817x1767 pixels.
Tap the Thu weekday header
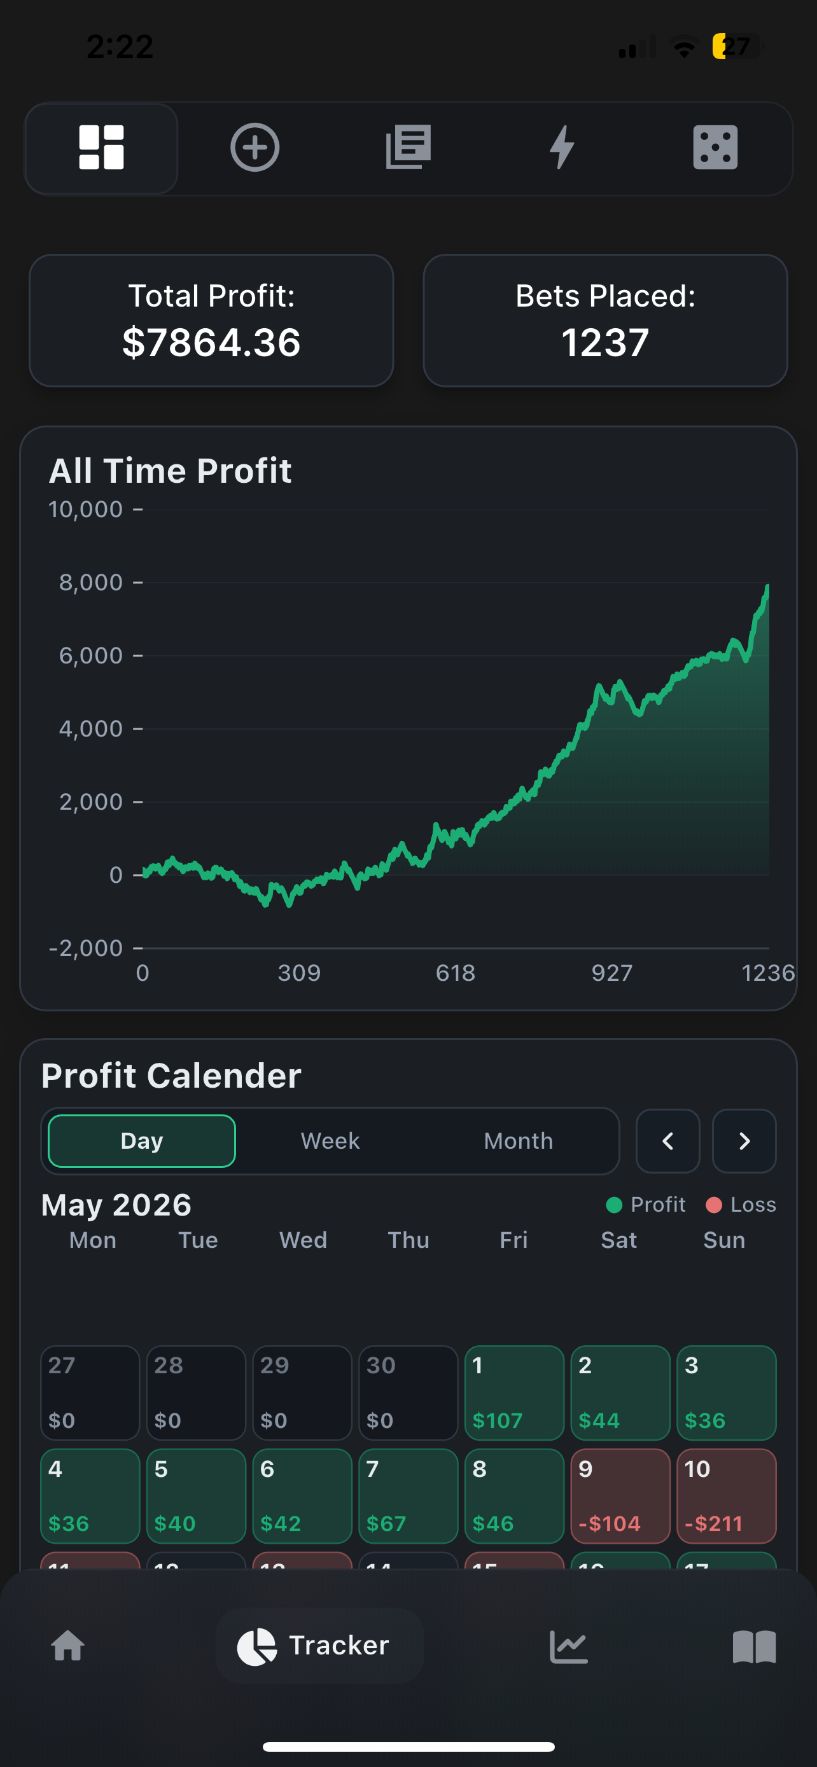[x=408, y=1240]
